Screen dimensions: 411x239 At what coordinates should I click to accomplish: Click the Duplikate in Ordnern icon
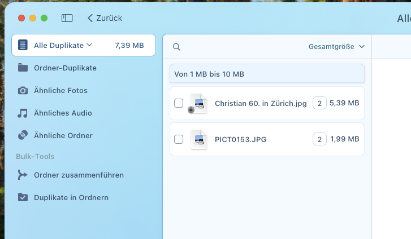point(23,198)
